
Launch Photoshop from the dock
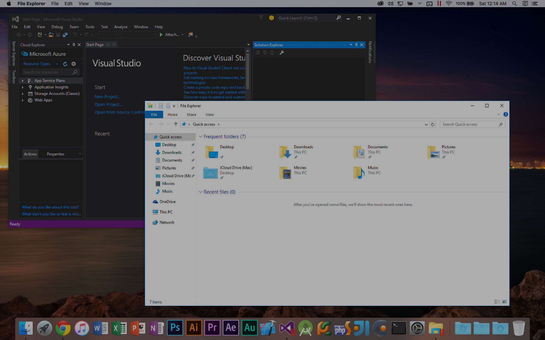coord(175,328)
